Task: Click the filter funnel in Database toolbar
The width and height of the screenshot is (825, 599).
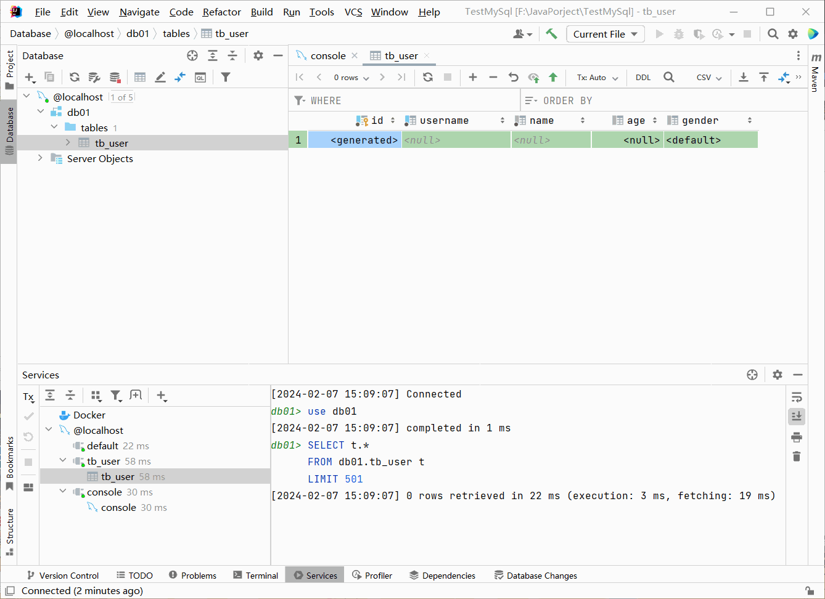Action: (x=226, y=77)
